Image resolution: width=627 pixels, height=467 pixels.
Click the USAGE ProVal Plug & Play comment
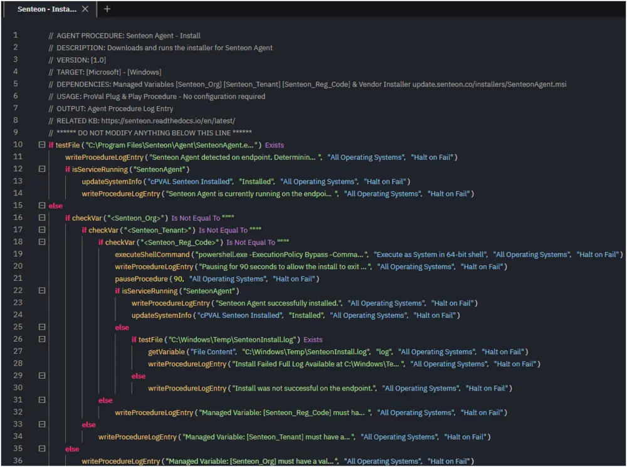pyautogui.click(x=157, y=97)
